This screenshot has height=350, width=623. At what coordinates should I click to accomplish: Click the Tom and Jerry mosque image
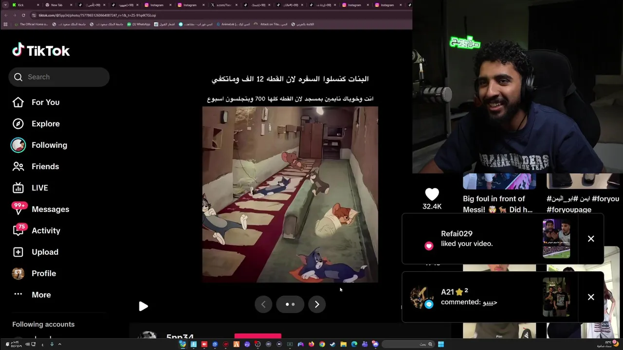290,194
